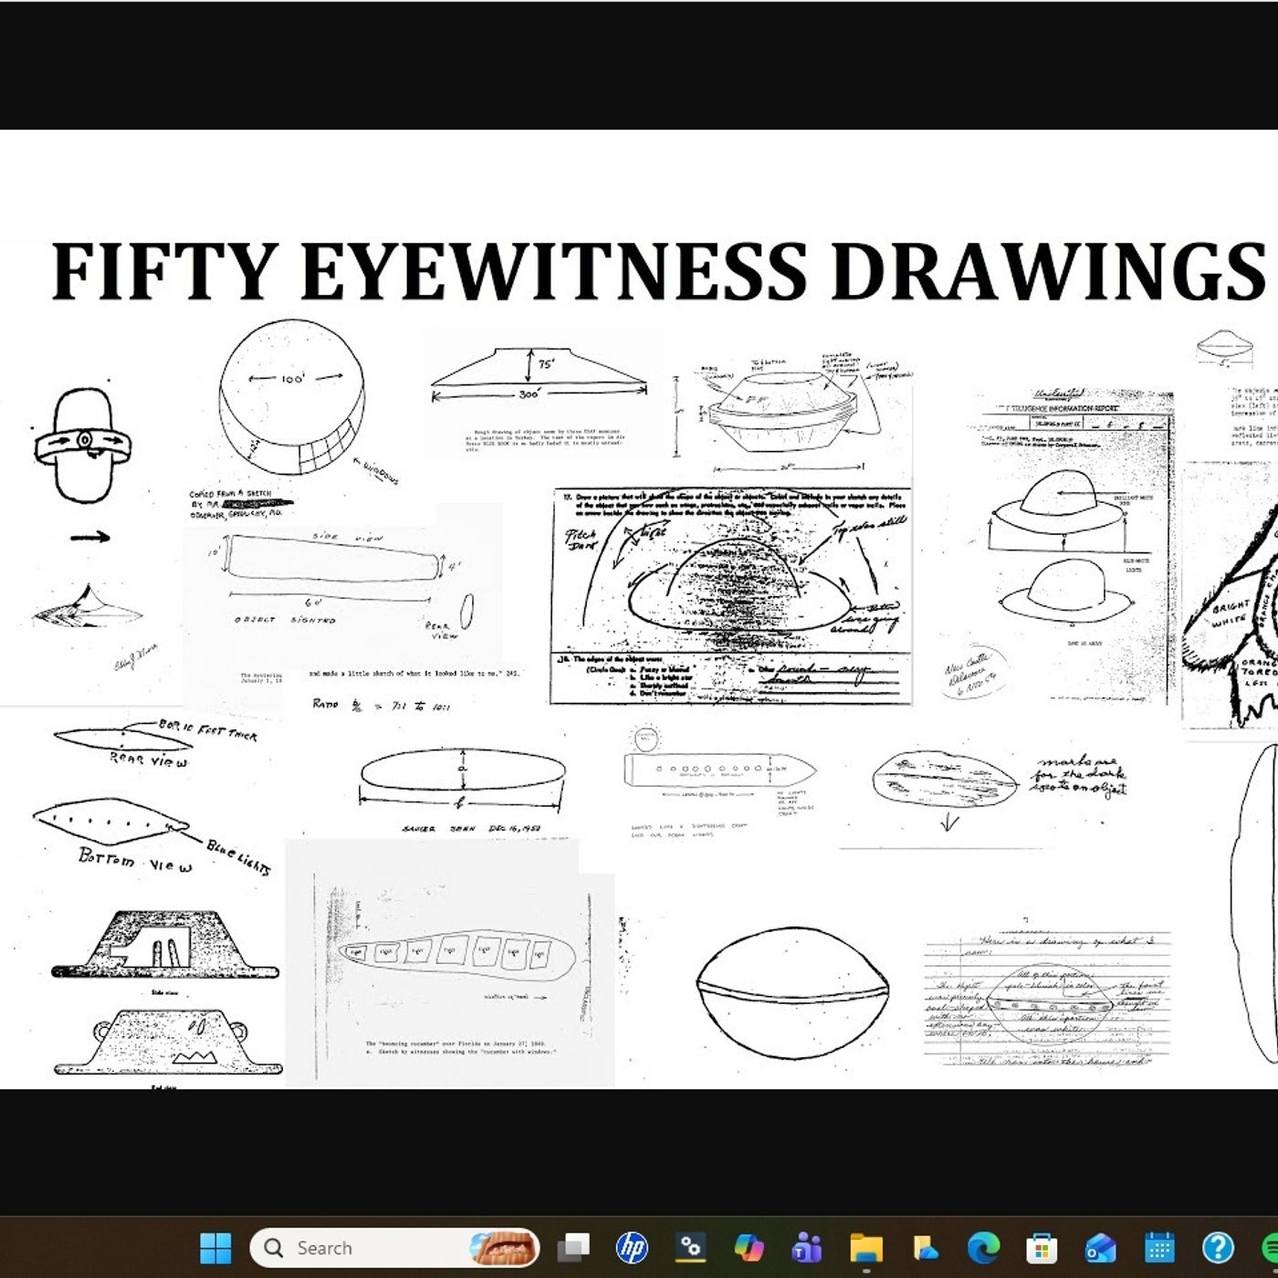Viewport: 1278px width, 1278px height.
Task: Launch Microsoft Edge from the taskbar
Action: tap(983, 1247)
